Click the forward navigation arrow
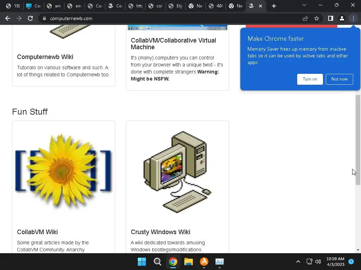Screen dimensions: 361x270 [19, 18]
